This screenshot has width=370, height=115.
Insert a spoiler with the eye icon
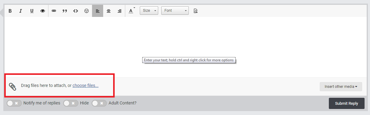point(43,11)
